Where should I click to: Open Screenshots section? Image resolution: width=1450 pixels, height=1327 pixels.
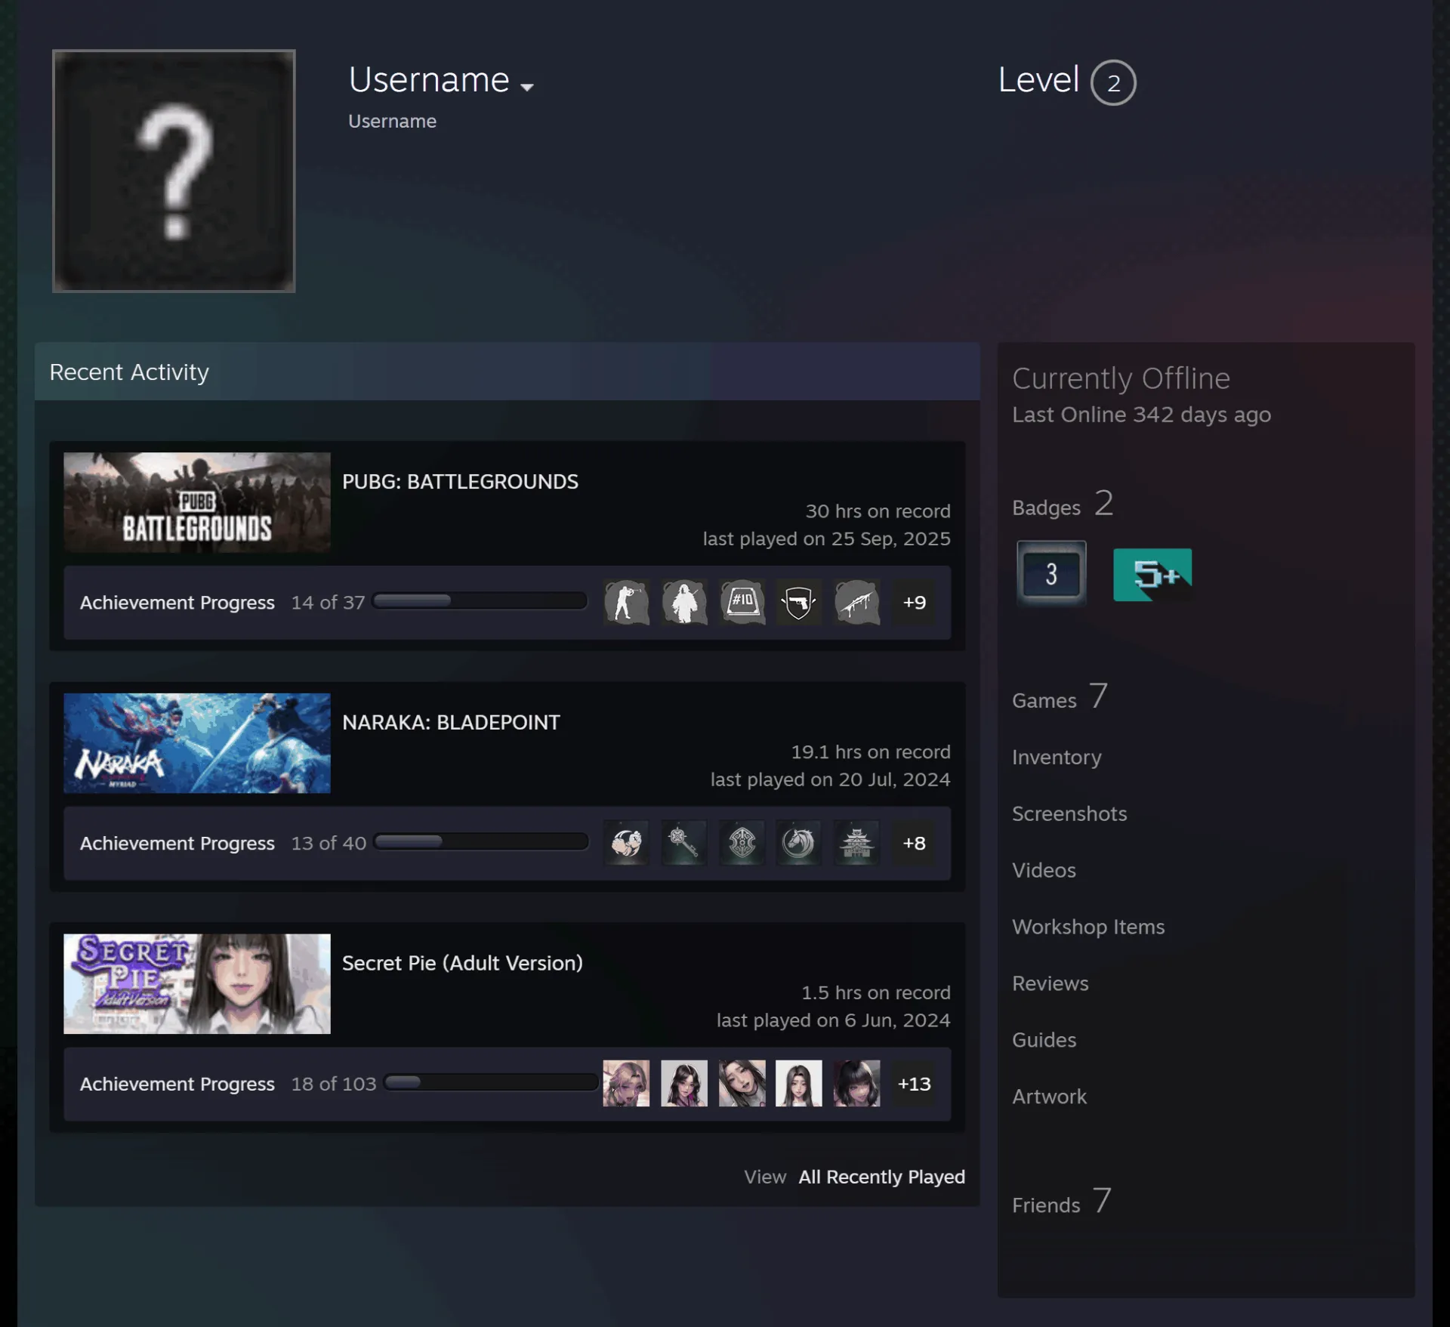click(x=1069, y=813)
